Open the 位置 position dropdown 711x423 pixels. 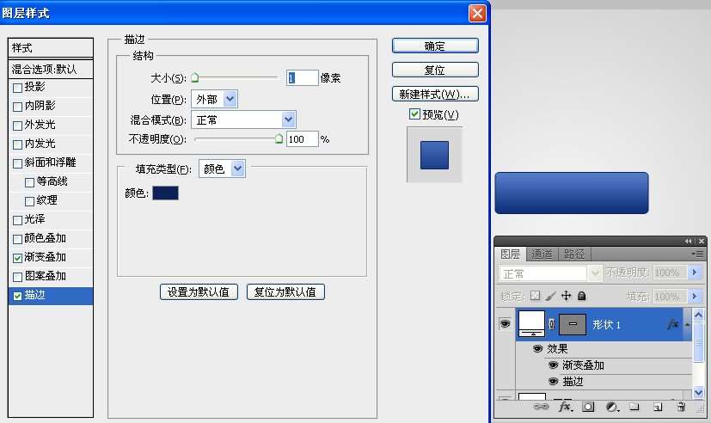click(213, 100)
